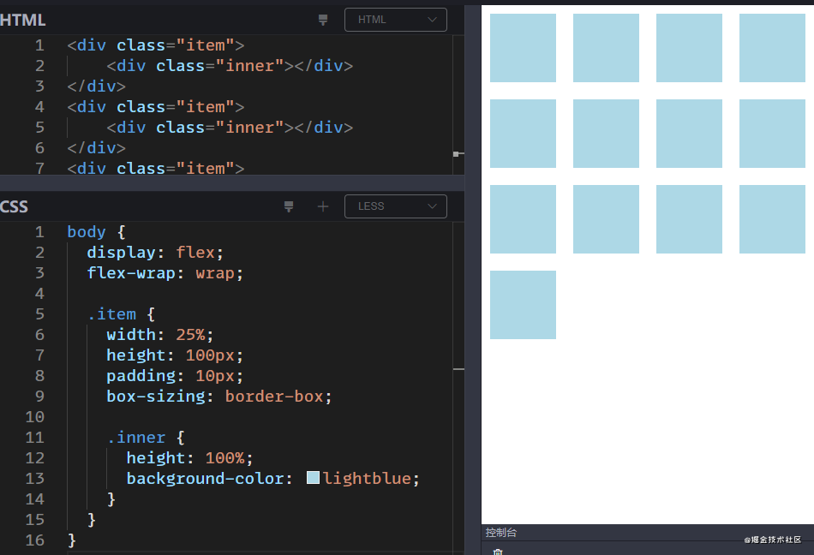Click HTML line 5 with the inner div
This screenshot has width=814, height=555.
[x=230, y=128]
